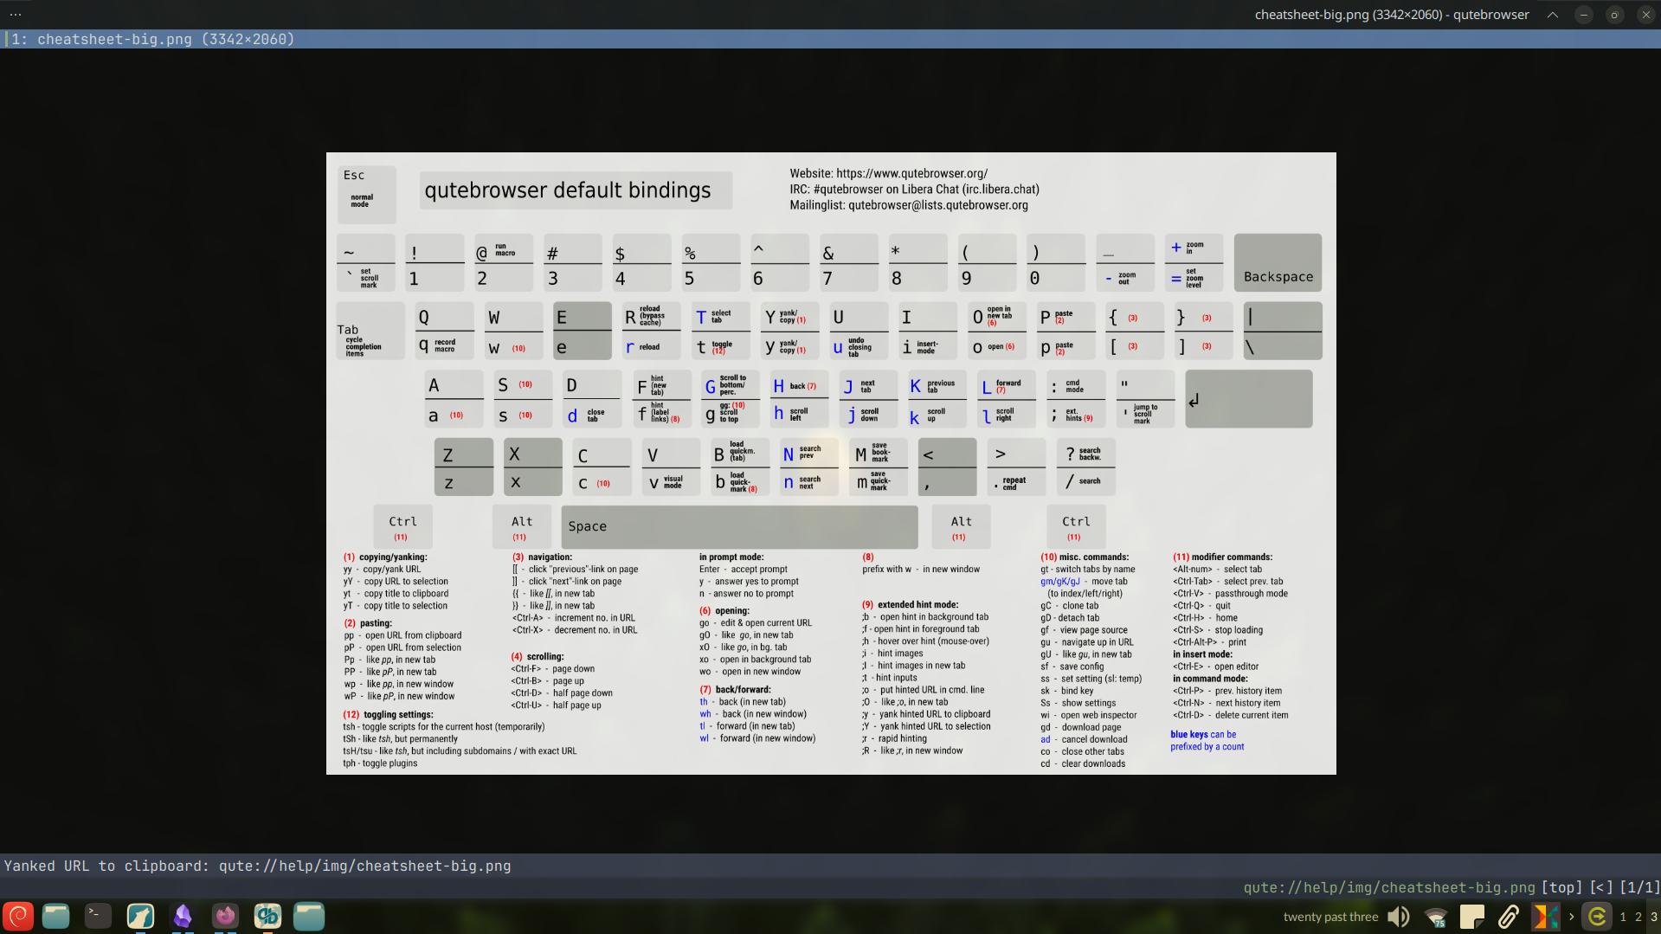This screenshot has width=1661, height=934.
Task: Click the '[top]' scroll indicator in status bar
Action: tap(1562, 887)
